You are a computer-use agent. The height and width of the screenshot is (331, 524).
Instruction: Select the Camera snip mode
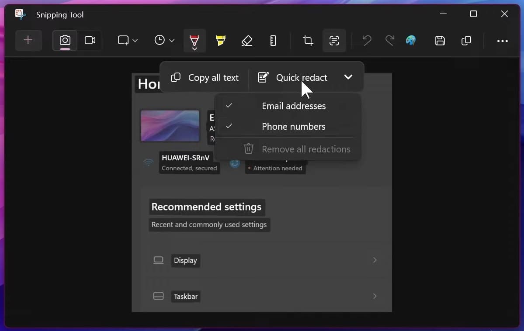pyautogui.click(x=64, y=40)
